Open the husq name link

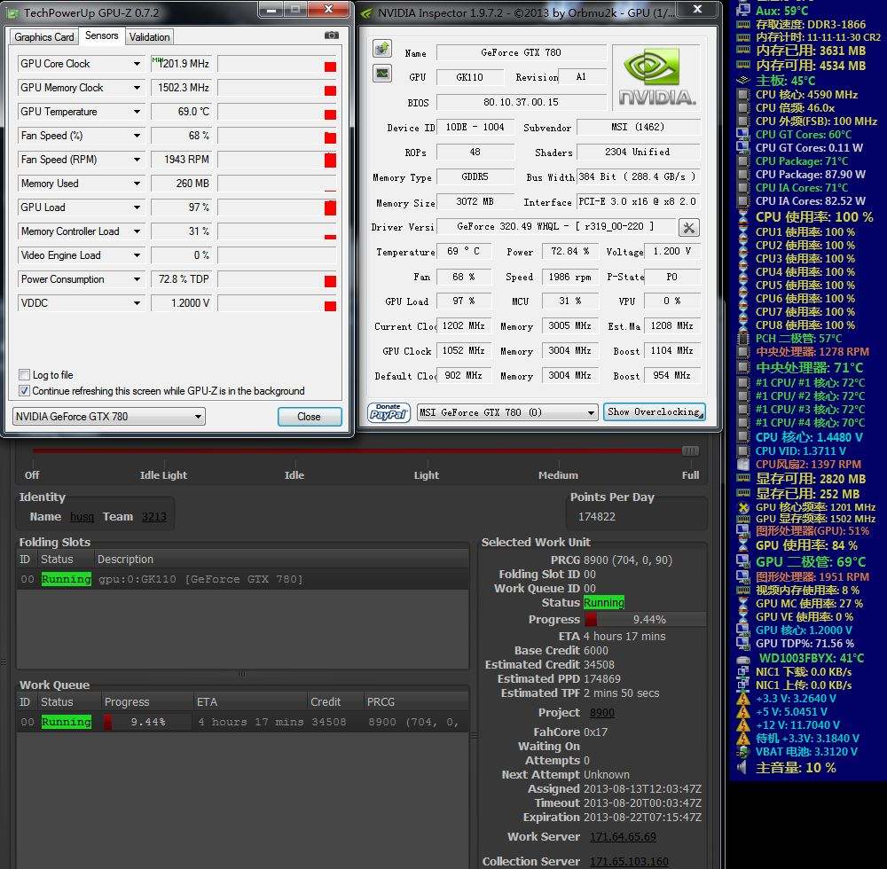82,517
